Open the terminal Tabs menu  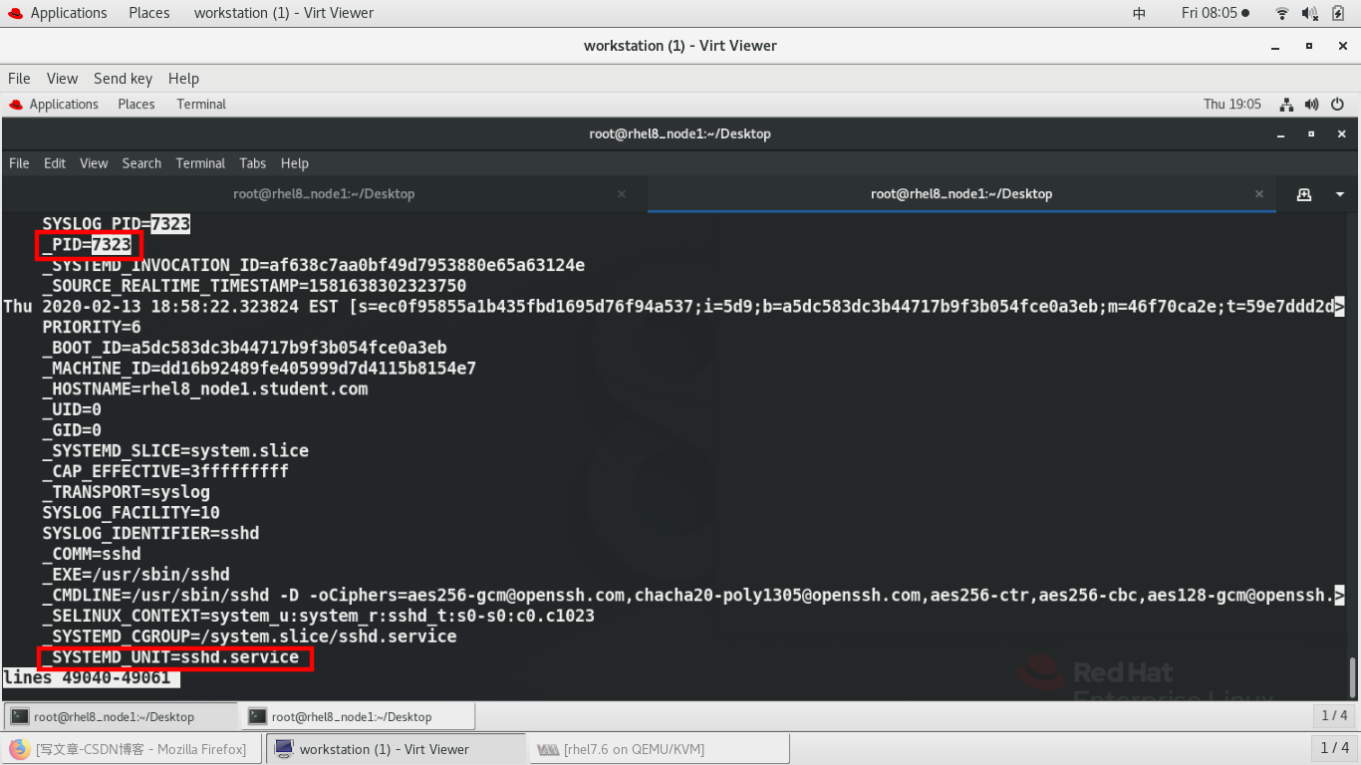(253, 163)
